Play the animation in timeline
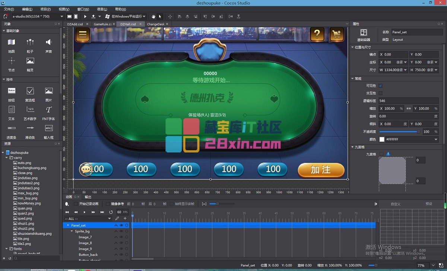The width and height of the screenshot is (447, 271). tap(85, 212)
